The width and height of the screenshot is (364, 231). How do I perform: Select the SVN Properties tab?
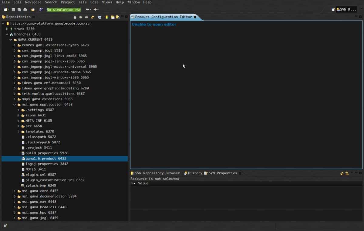(x=221, y=173)
